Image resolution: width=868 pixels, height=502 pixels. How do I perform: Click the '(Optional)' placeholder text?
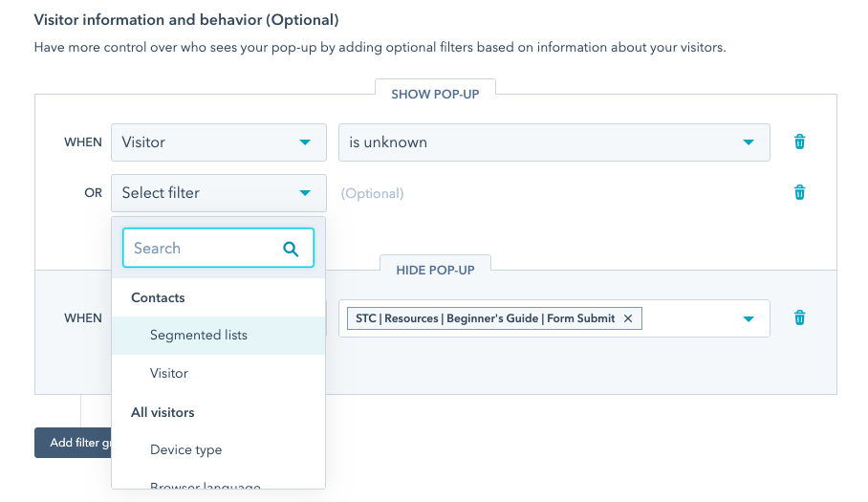tap(372, 194)
